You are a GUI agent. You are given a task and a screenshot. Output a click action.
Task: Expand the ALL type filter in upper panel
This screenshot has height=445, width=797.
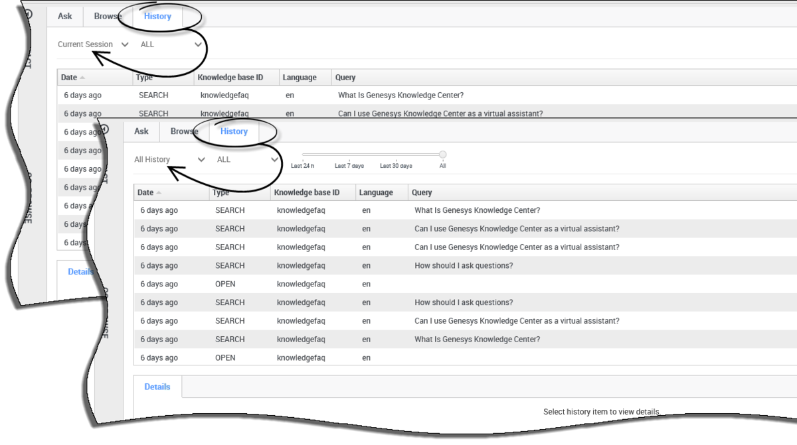171,44
